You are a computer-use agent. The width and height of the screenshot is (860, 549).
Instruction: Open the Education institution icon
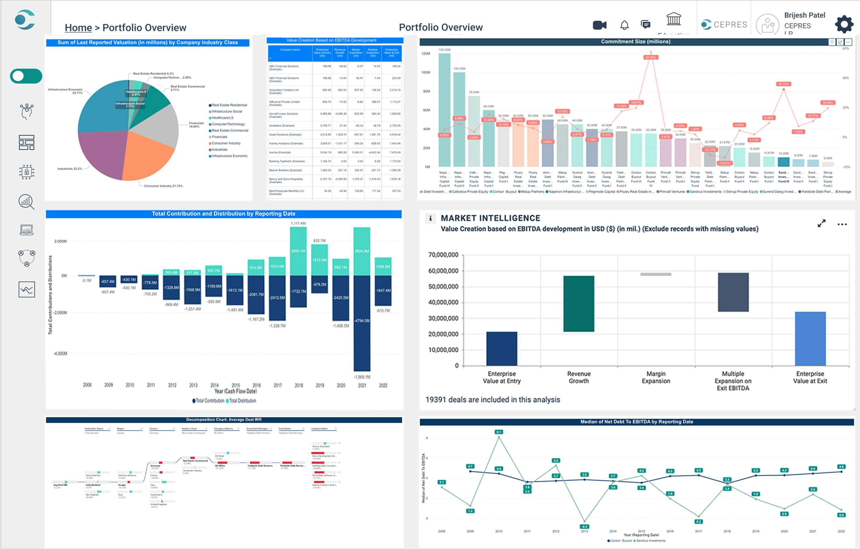point(673,19)
